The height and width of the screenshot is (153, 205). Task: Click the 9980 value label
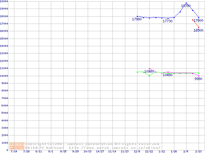198,79
